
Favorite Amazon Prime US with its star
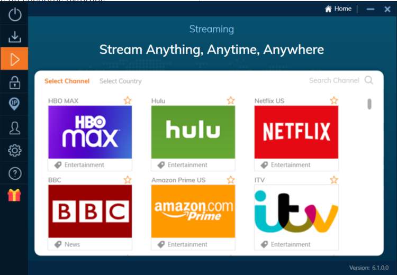tap(231, 180)
